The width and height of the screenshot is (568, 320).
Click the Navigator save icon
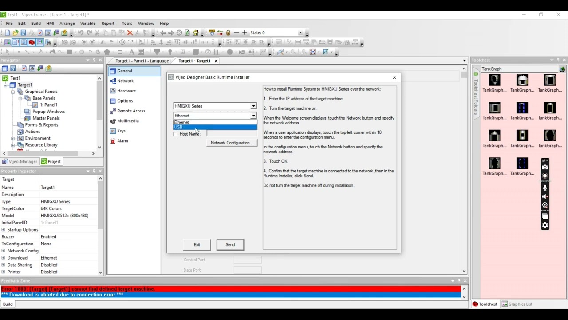click(x=13, y=68)
